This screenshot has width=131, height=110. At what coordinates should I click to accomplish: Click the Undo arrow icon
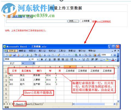pyautogui.click(x=64, y=55)
